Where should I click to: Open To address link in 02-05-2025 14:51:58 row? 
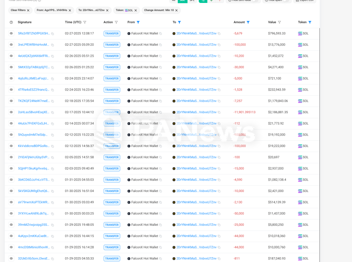coord(197,157)
